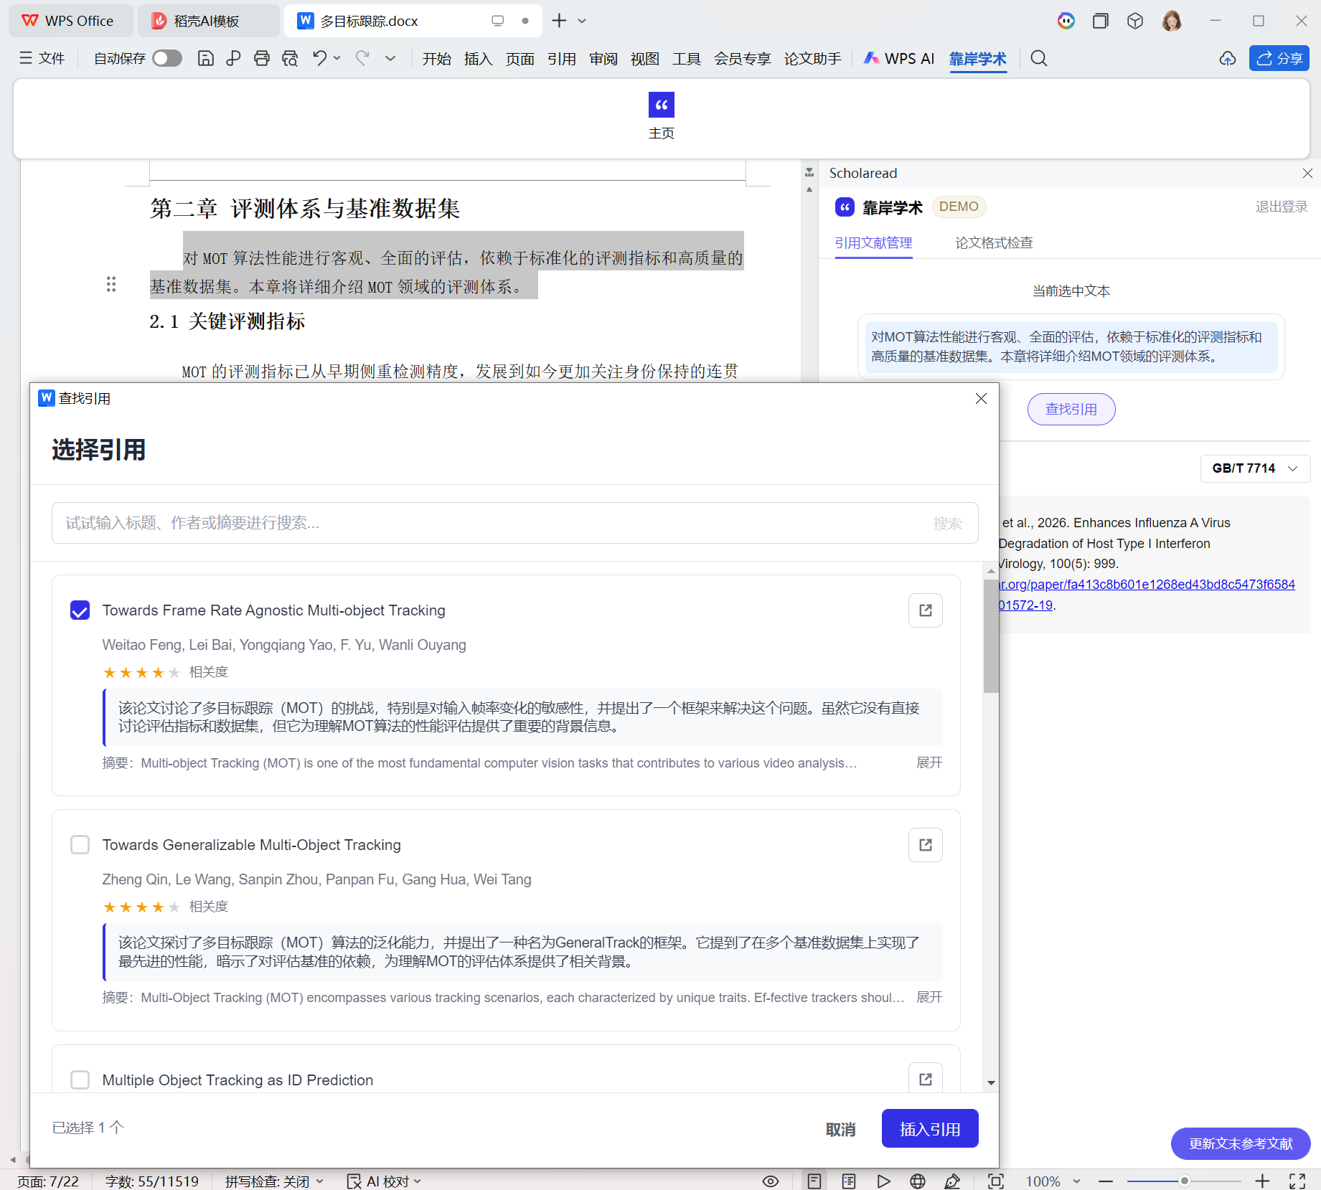Open external link for Multiple Object Tracking as ID Prediction

[x=926, y=1078]
